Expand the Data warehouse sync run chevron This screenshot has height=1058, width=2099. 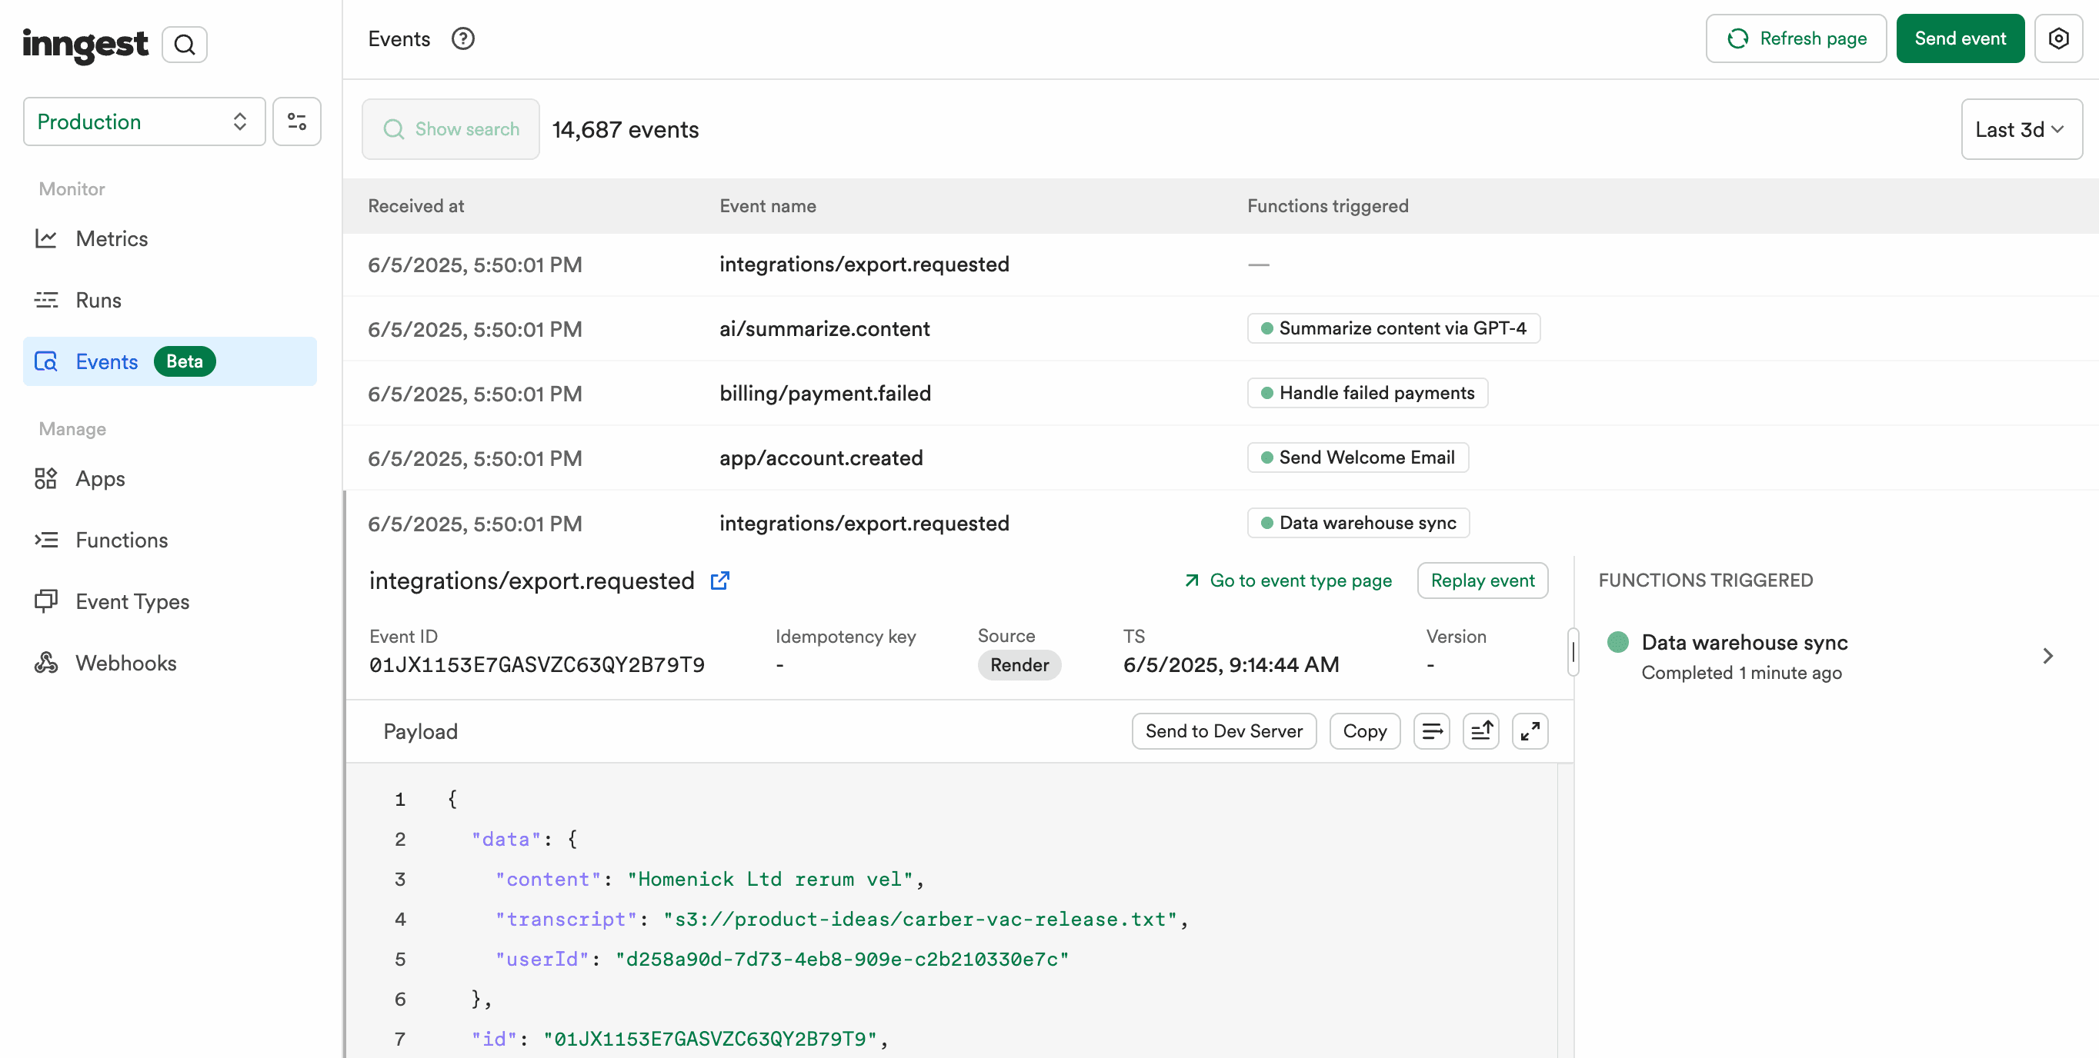coord(2047,657)
